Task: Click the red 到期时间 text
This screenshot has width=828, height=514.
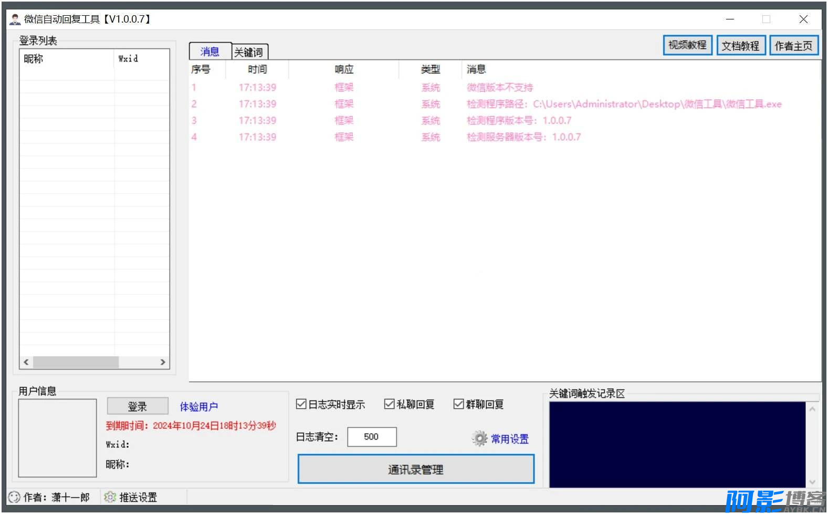Action: [x=191, y=426]
